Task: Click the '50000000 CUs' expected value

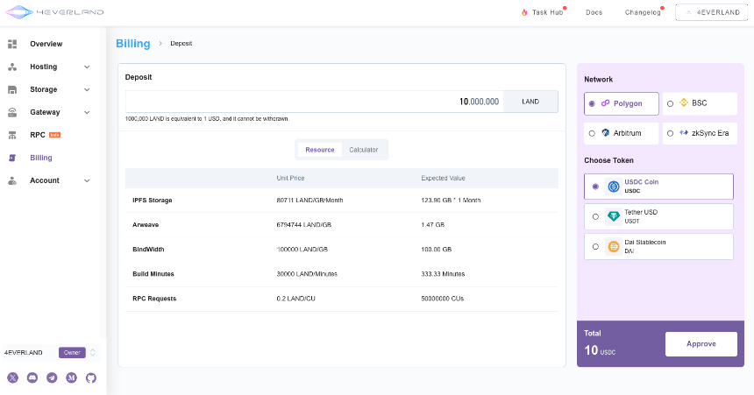Action: 443,299
